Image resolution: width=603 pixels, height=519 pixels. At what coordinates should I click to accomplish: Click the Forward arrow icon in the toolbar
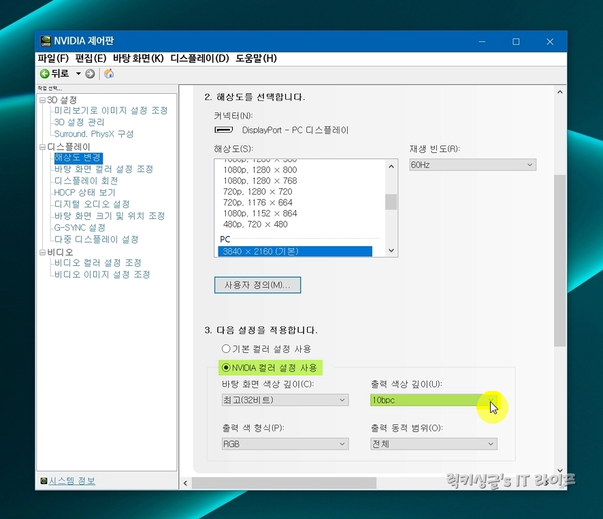pyautogui.click(x=88, y=73)
